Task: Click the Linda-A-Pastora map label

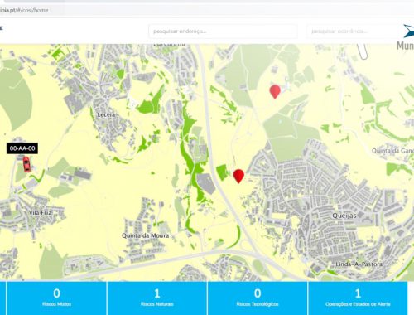Action: pyautogui.click(x=359, y=264)
